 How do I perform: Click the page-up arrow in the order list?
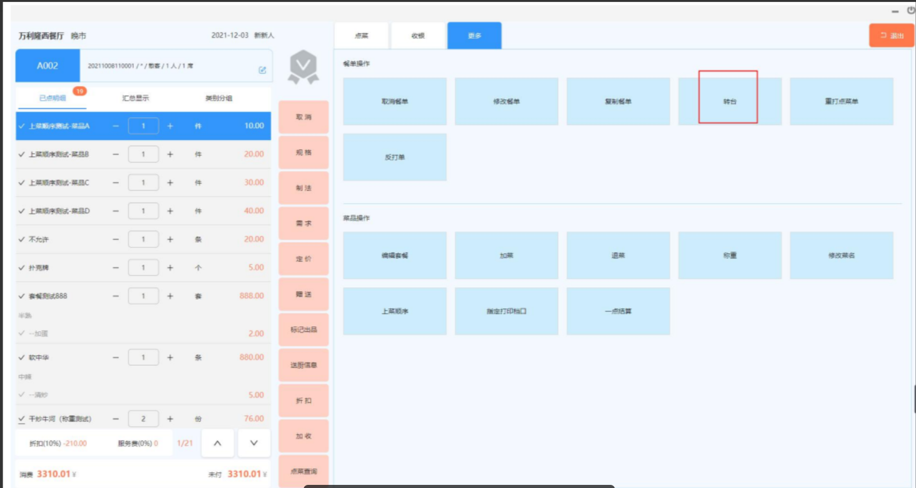pos(218,443)
